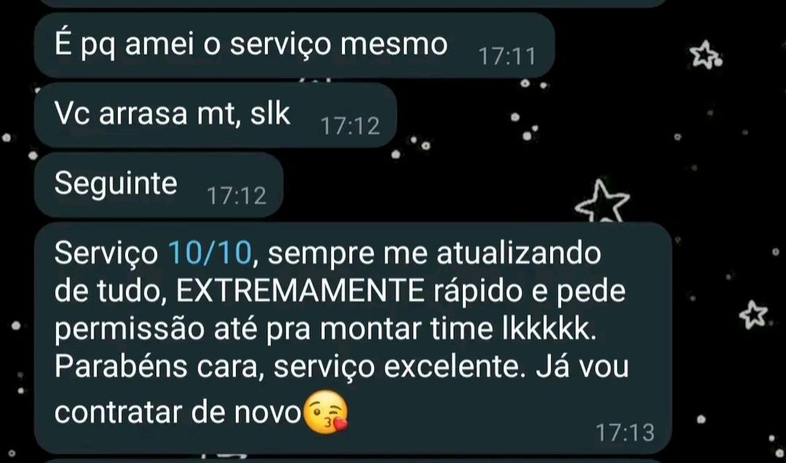This screenshot has height=463, width=786.
Task: Click the word 'Serviço' before 10/10
Action: (x=106, y=254)
